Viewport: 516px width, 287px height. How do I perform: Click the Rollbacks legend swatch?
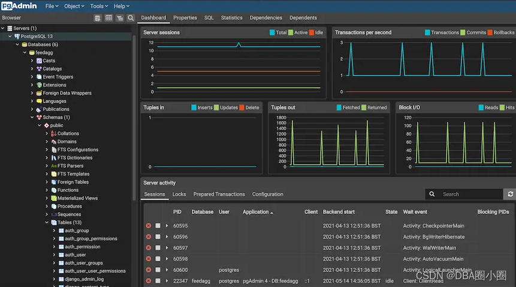click(490, 32)
